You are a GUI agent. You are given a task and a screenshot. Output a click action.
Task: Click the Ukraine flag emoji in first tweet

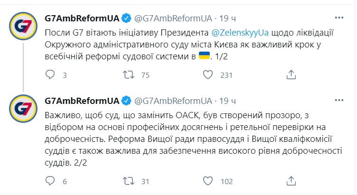click(x=204, y=56)
